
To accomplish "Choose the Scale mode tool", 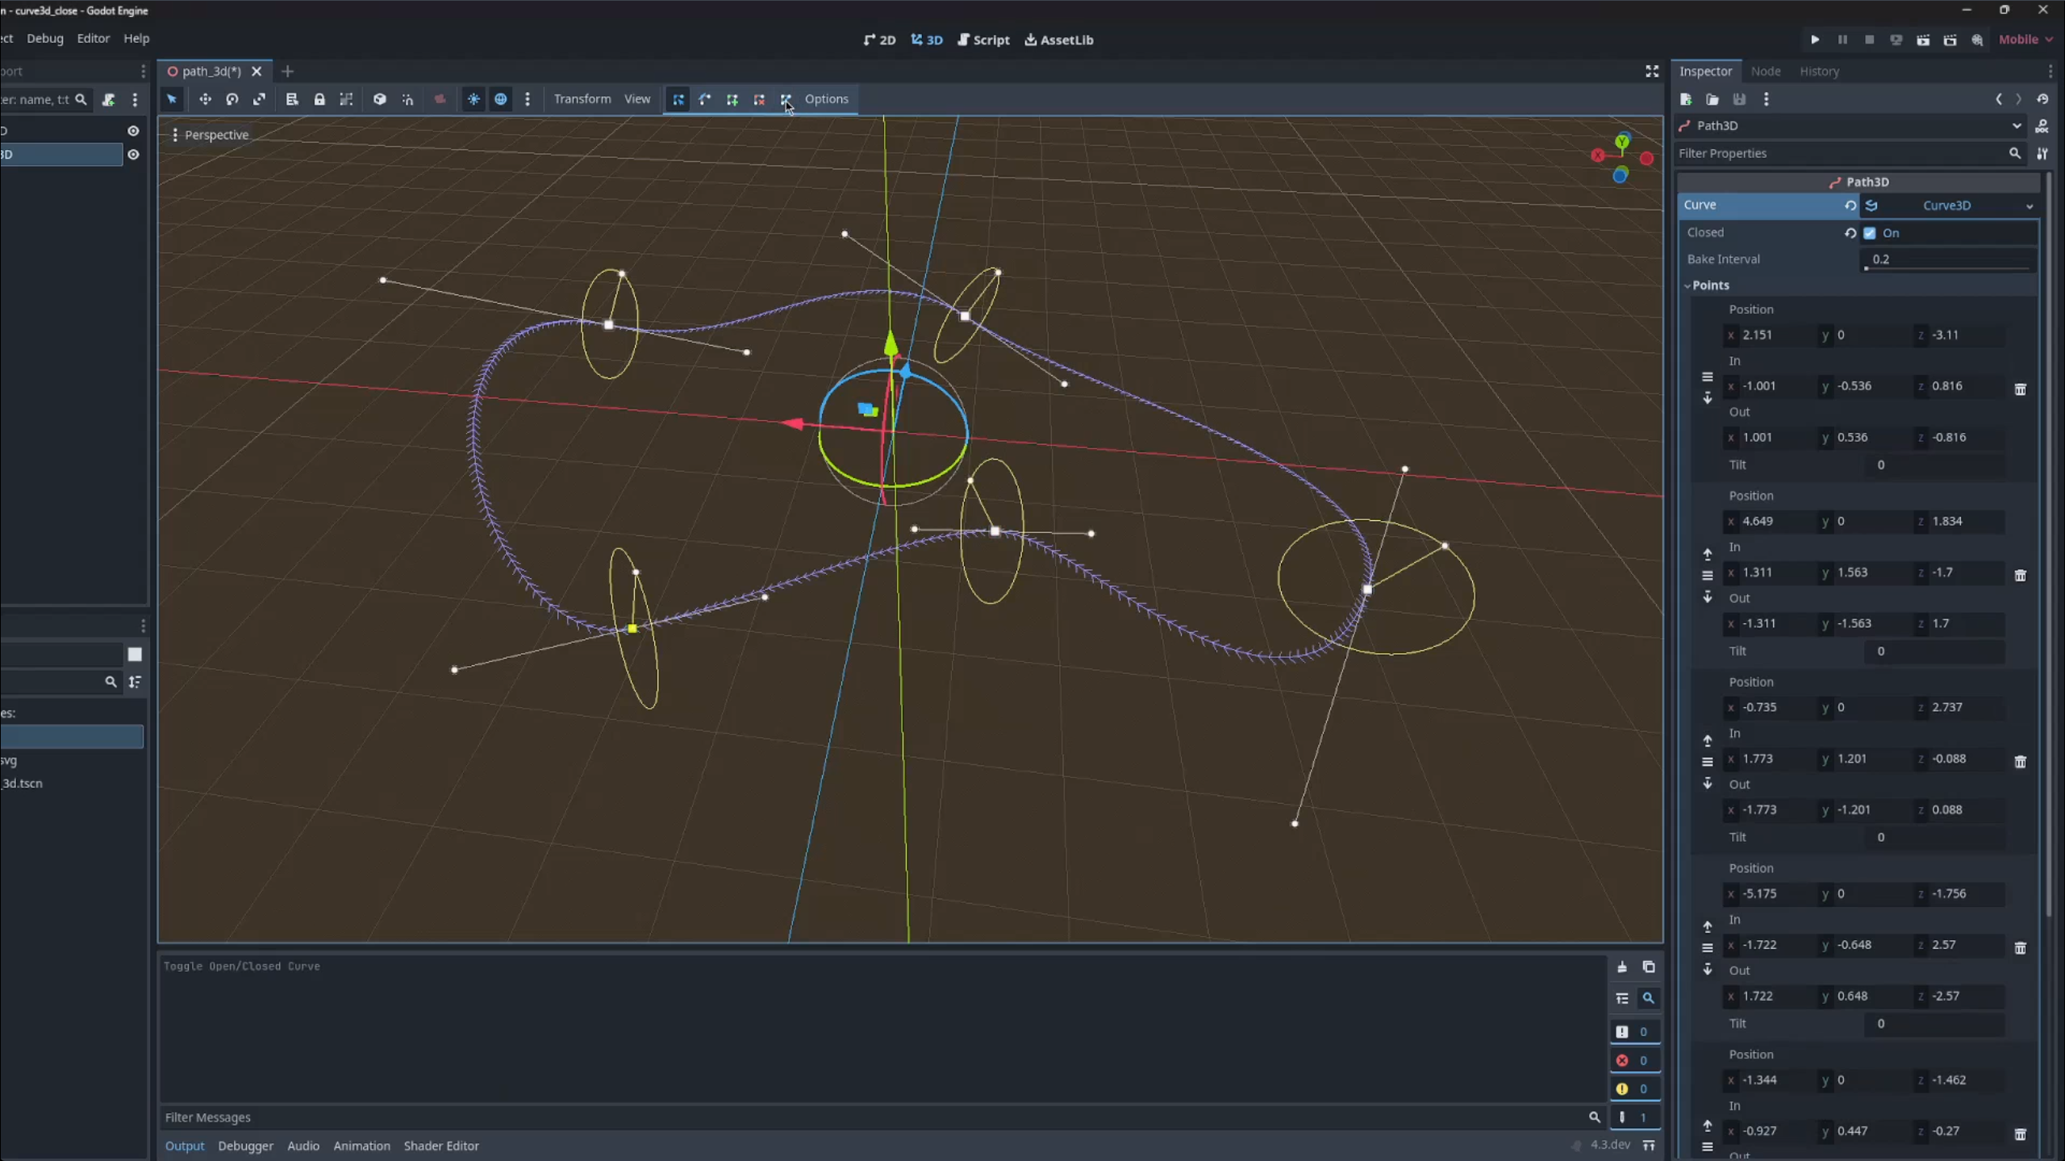I will tap(259, 99).
